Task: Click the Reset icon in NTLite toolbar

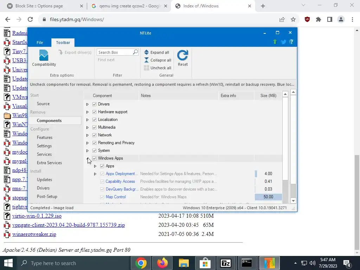Action: [182, 58]
